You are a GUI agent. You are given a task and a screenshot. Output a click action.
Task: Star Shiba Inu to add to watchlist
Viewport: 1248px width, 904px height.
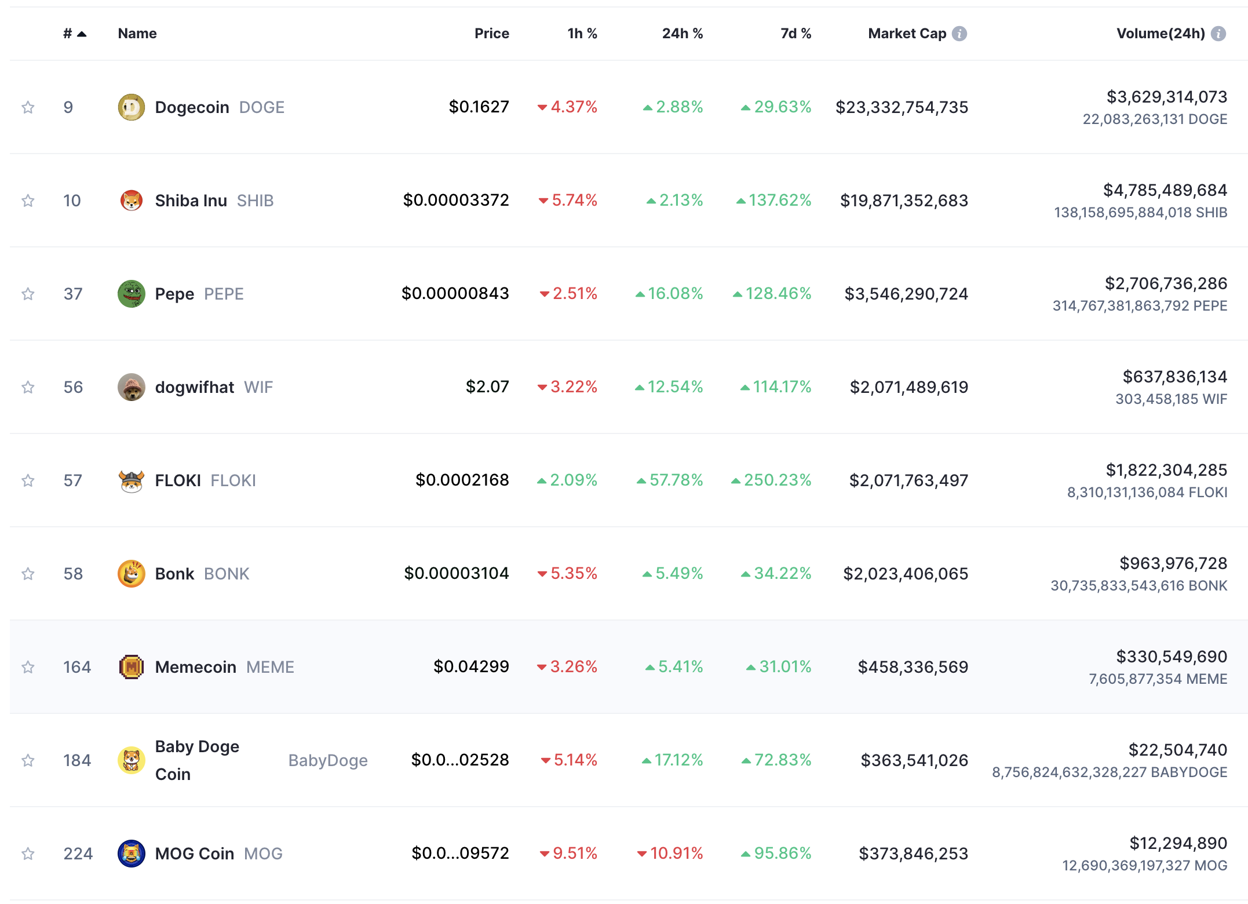click(x=28, y=201)
